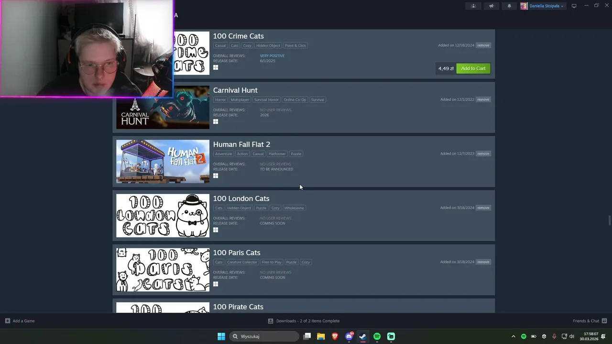Click Add a Game plus icon
Viewport: 612px width, 344px height.
coord(7,321)
